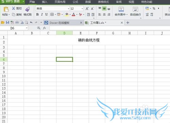Toggle align text right
Image resolution: width=170 pixels, height=123 pixels.
(109, 15)
